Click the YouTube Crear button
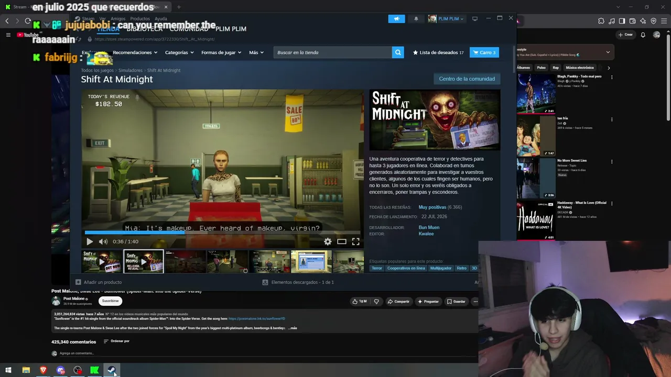 tap(625, 35)
